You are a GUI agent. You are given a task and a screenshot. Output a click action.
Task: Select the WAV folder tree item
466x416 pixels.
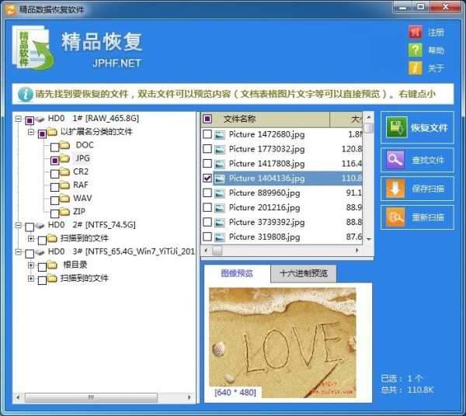coord(82,199)
